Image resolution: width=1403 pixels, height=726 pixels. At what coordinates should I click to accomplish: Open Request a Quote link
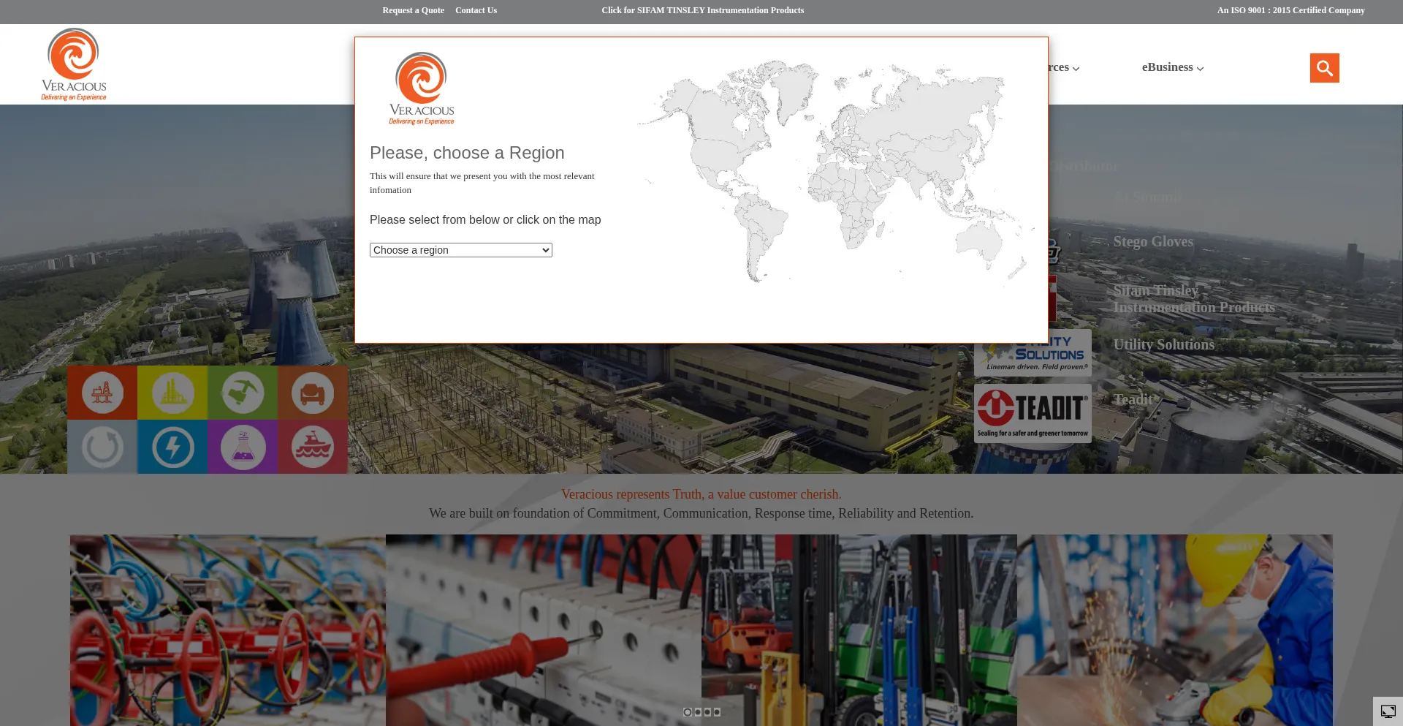point(413,10)
